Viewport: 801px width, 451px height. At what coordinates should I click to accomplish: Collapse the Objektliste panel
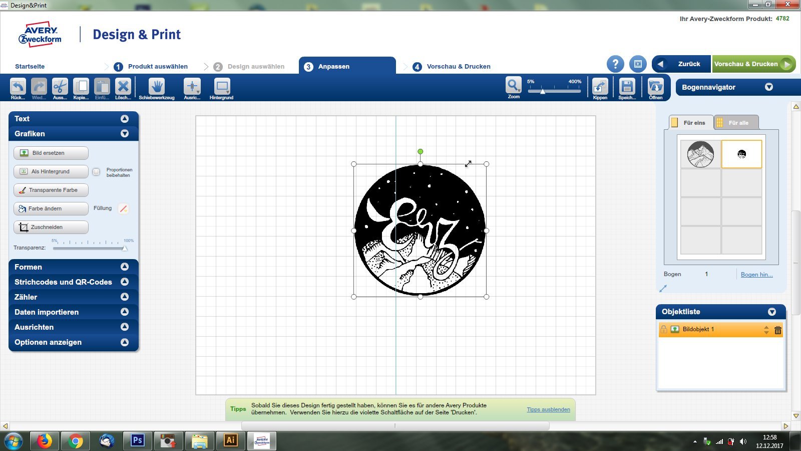(772, 312)
